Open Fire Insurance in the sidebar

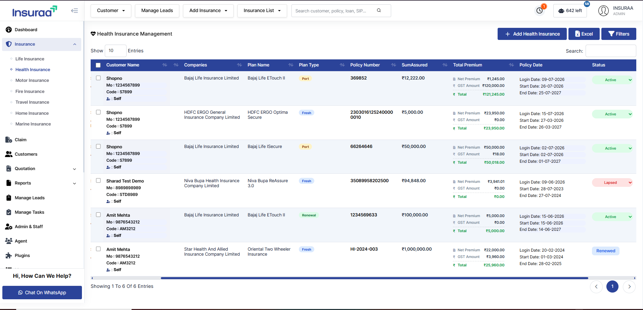[30, 91]
